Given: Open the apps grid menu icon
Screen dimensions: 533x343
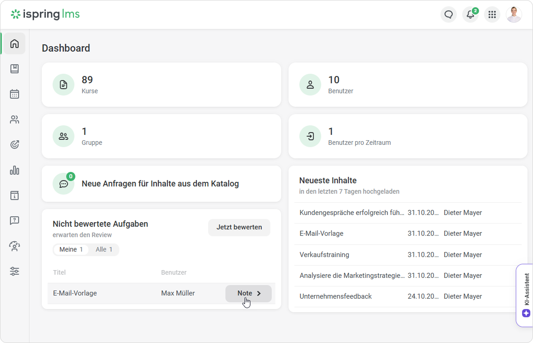Looking at the screenshot, I should click(492, 14).
